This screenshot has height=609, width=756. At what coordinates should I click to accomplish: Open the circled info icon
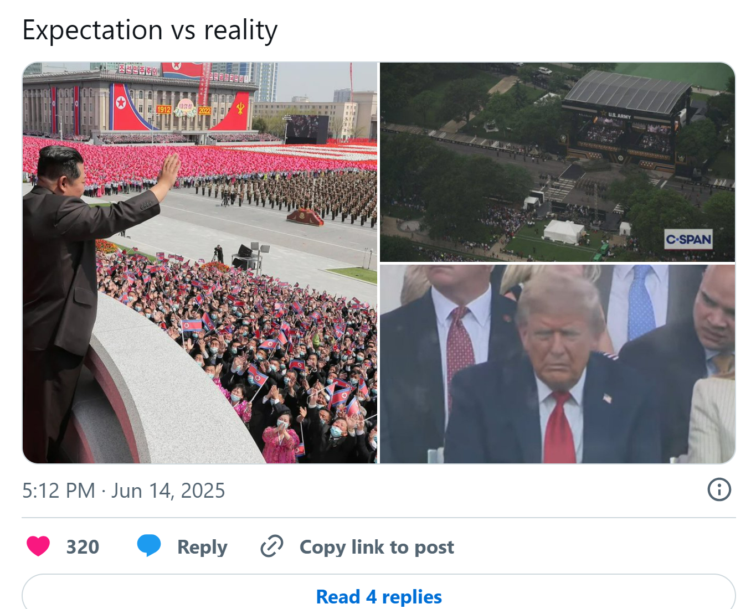(719, 489)
